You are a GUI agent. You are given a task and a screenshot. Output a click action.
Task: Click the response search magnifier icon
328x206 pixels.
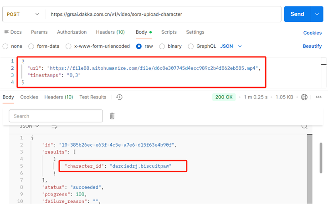point(304,126)
